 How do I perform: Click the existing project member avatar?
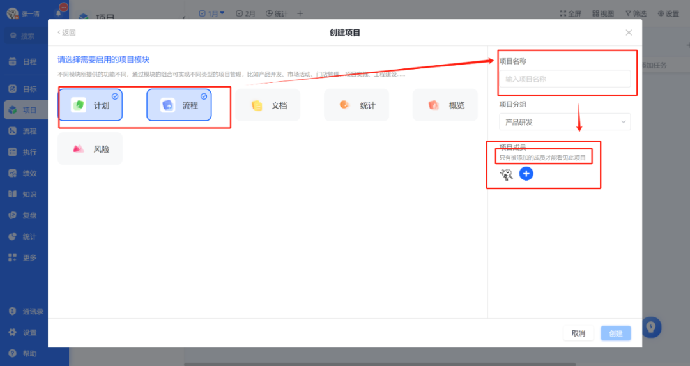coord(507,174)
